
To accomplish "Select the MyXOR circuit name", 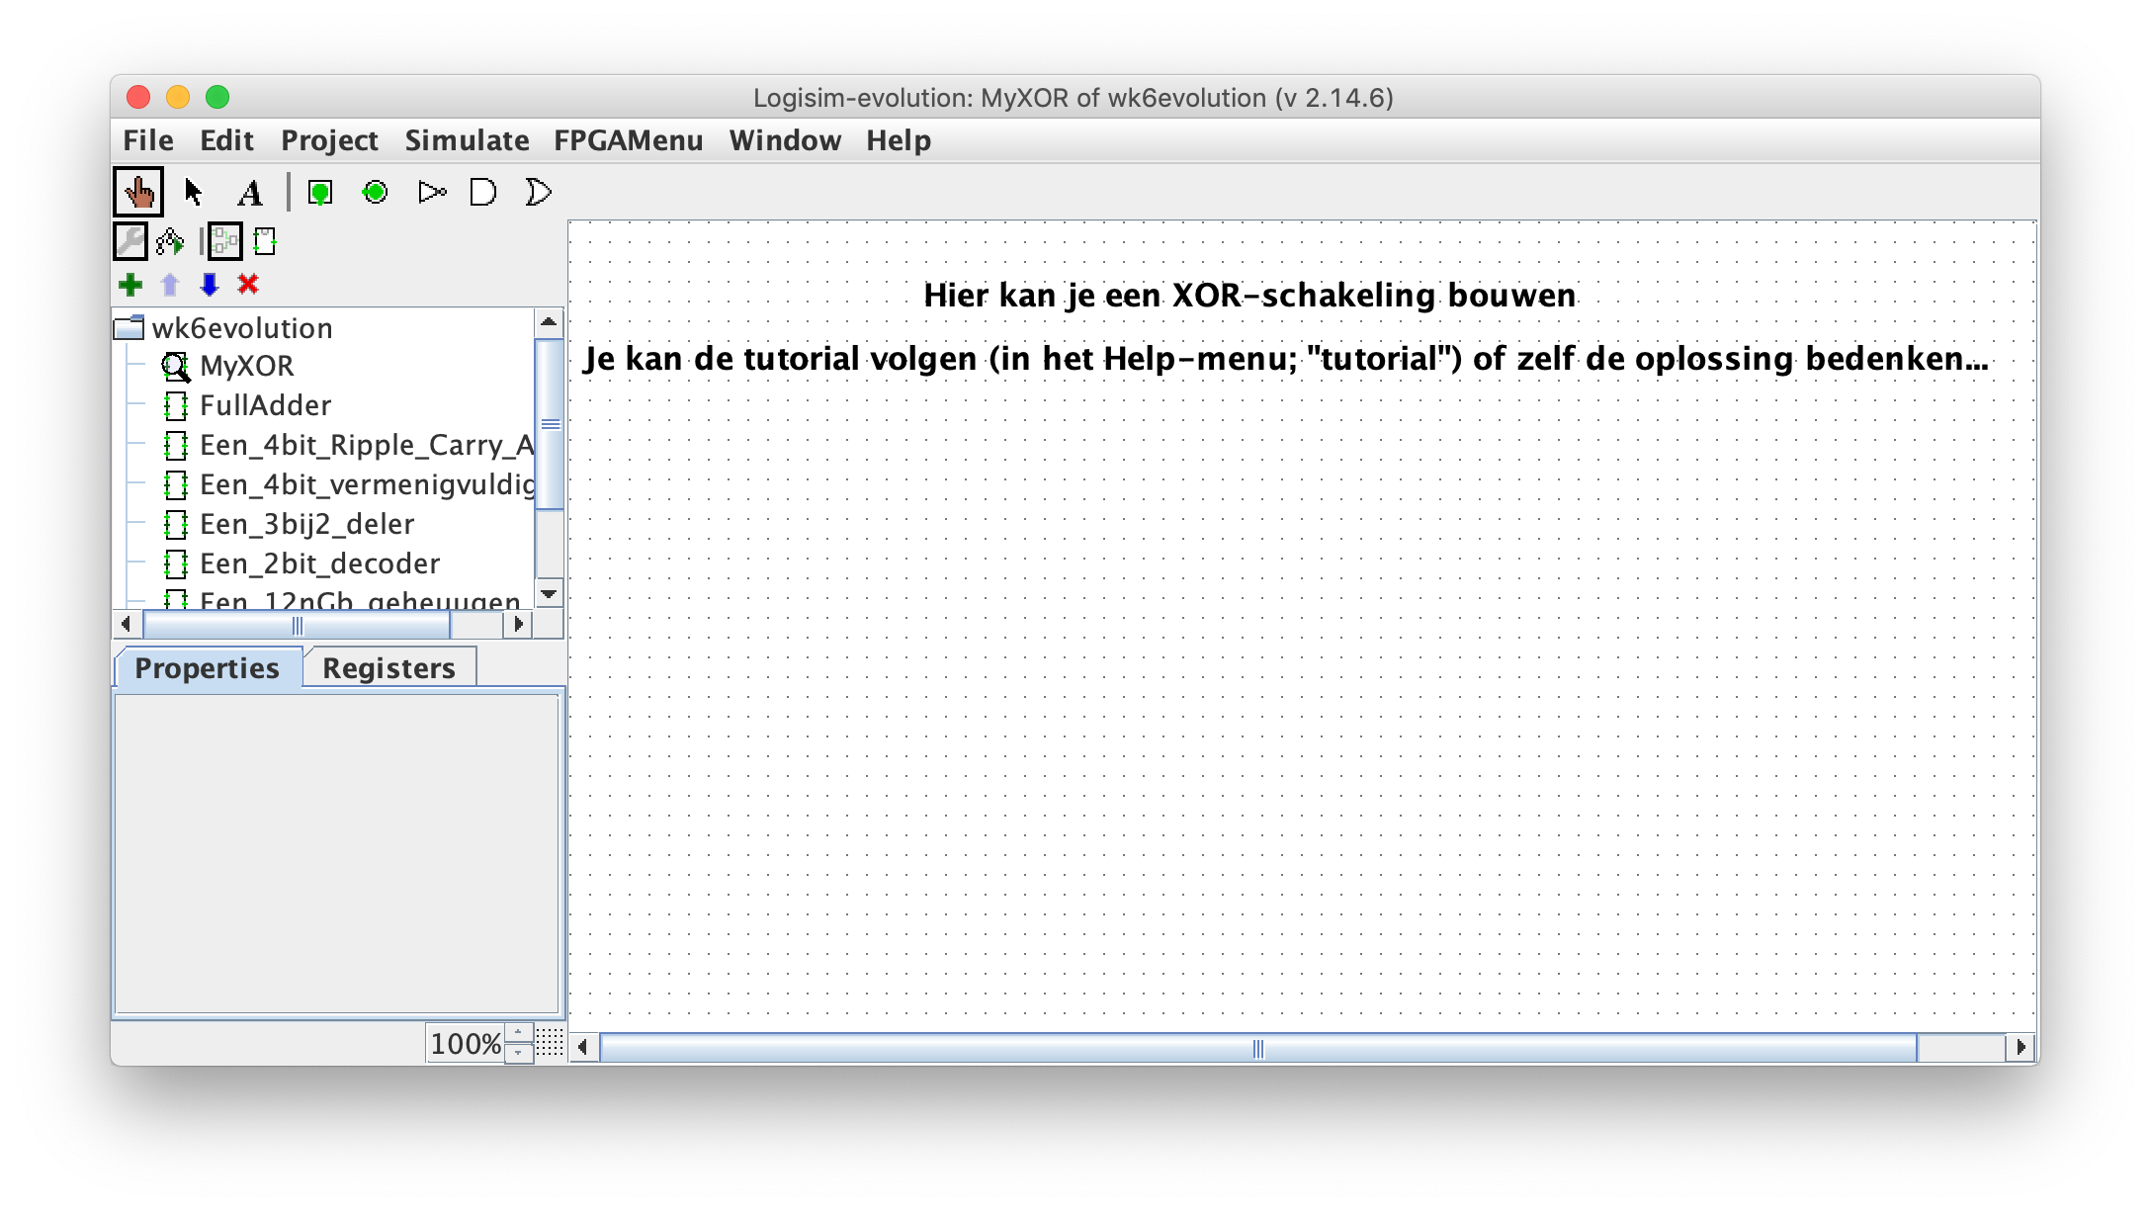I will point(247,366).
